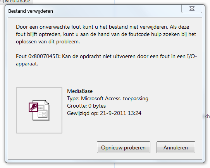The image size is (210, 168).
Task: Click the Fout 0x8007045D error code text
Action: [x=38, y=56]
